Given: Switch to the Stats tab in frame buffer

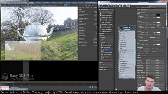Looking at the screenshot, I should (x=83, y=8).
